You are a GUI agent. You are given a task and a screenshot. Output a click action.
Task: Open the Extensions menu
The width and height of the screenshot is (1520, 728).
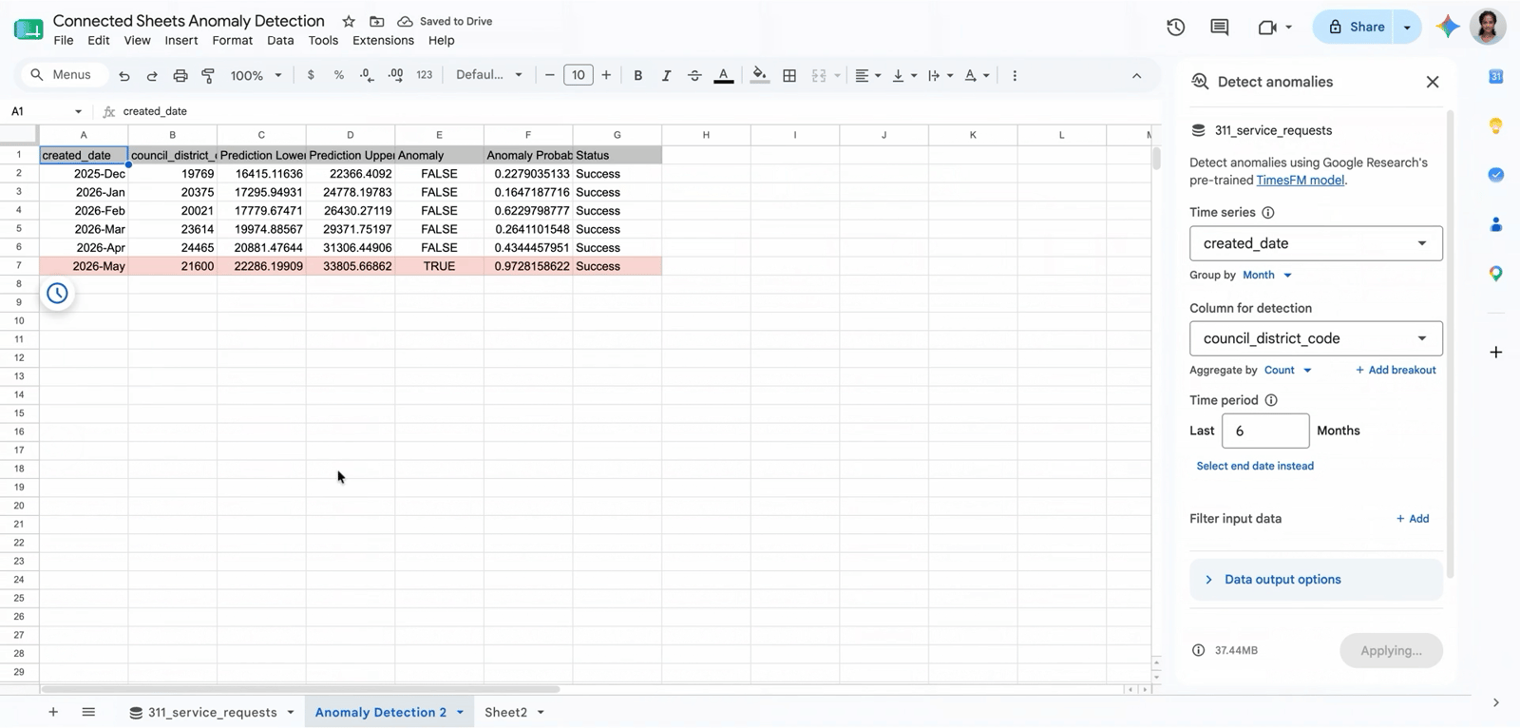[x=383, y=40]
